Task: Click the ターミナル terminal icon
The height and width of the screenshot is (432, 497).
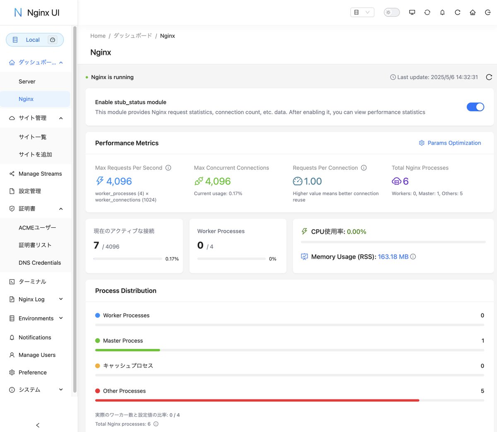Action: pyautogui.click(x=12, y=282)
